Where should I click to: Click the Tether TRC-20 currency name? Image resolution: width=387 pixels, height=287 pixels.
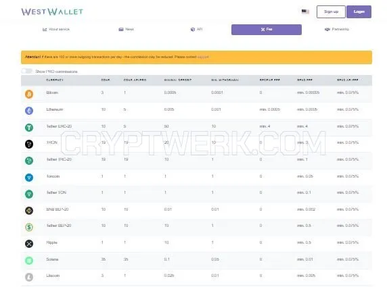point(59,159)
